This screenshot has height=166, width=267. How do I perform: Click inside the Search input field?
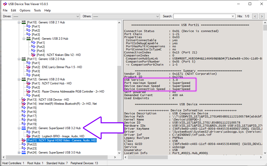coord(201,16)
